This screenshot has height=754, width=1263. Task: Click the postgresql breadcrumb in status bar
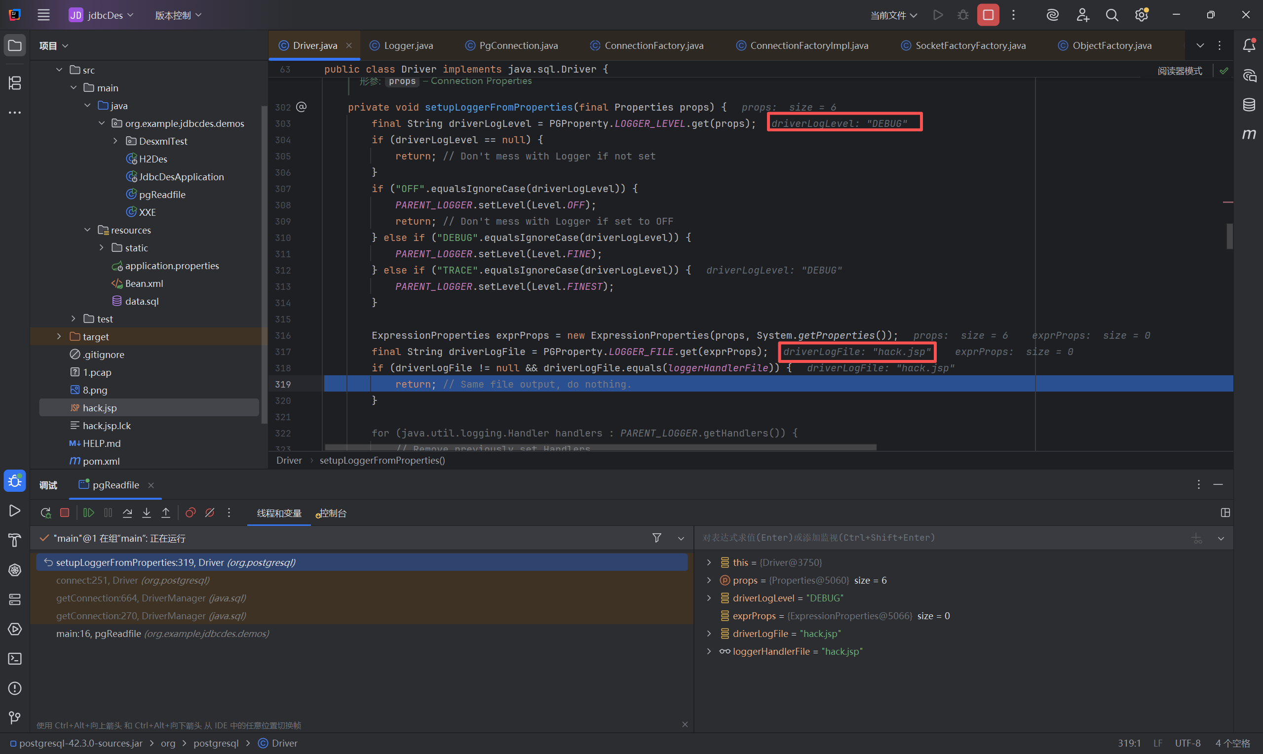click(x=216, y=743)
